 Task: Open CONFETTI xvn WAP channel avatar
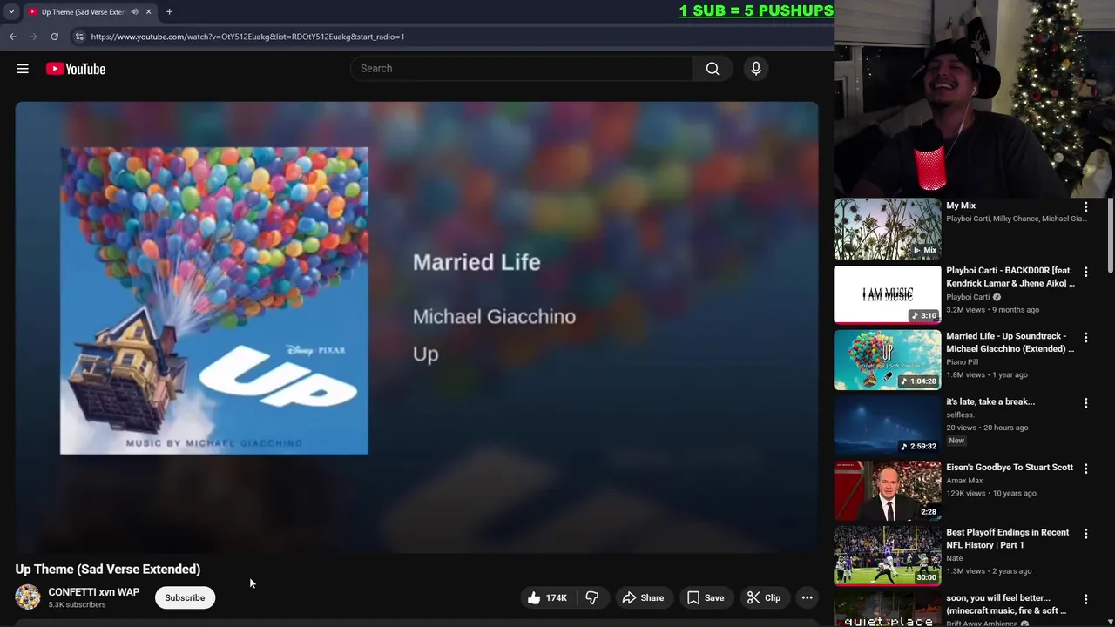pyautogui.click(x=28, y=597)
